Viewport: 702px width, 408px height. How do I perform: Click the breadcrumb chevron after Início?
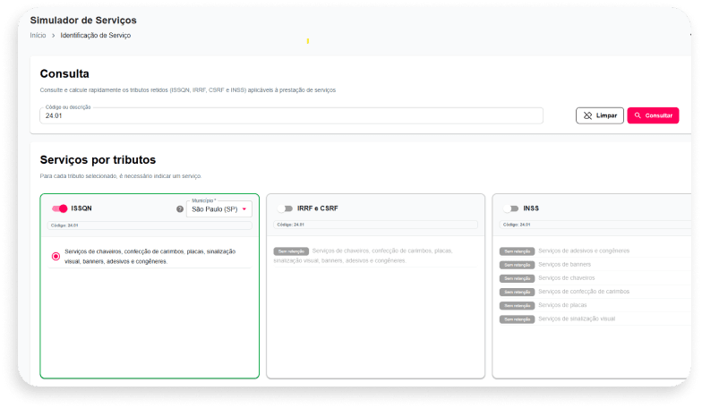[53, 36]
